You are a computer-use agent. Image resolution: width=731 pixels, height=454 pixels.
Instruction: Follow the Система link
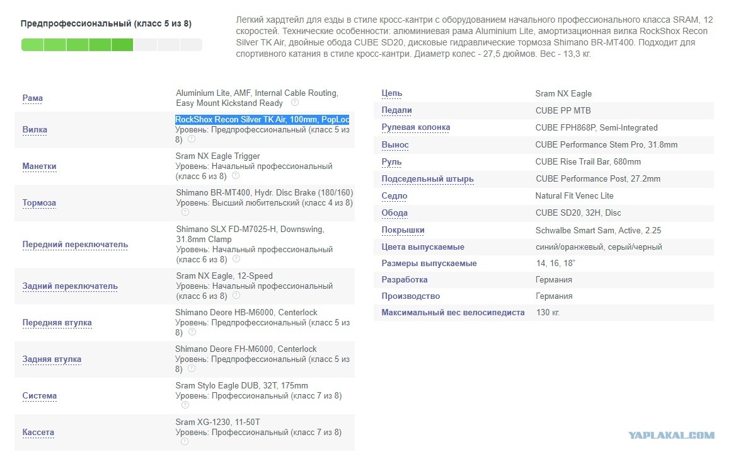(x=40, y=396)
